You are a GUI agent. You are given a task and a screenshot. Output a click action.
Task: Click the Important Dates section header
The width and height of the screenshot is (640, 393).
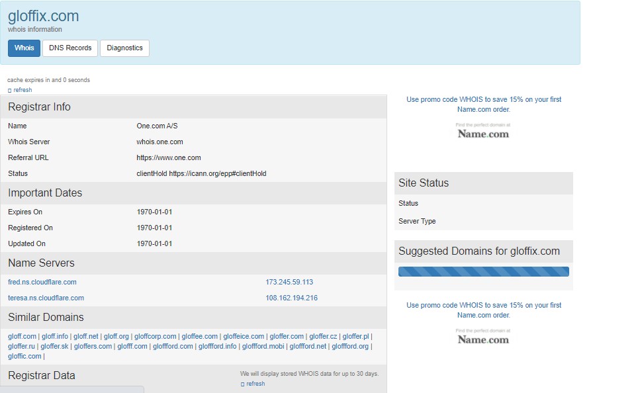tap(193, 193)
